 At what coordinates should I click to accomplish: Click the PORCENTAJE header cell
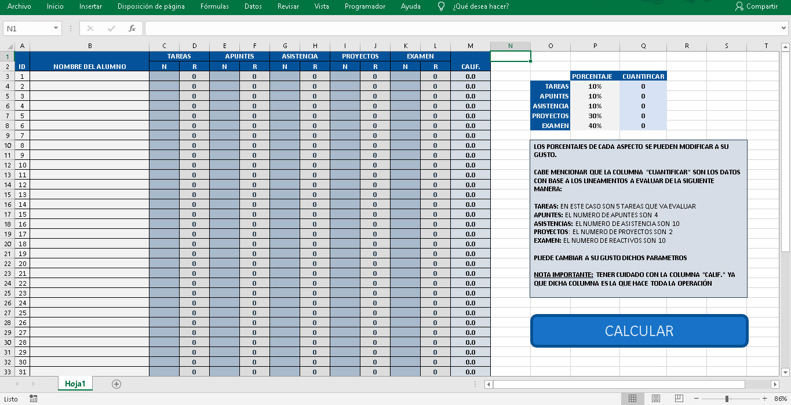[x=595, y=76]
